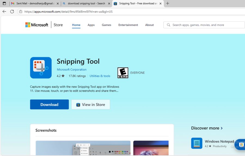Viewport: 245px width, 156px height.
Task: Click the Microsoft logo
Action: click(37, 25)
